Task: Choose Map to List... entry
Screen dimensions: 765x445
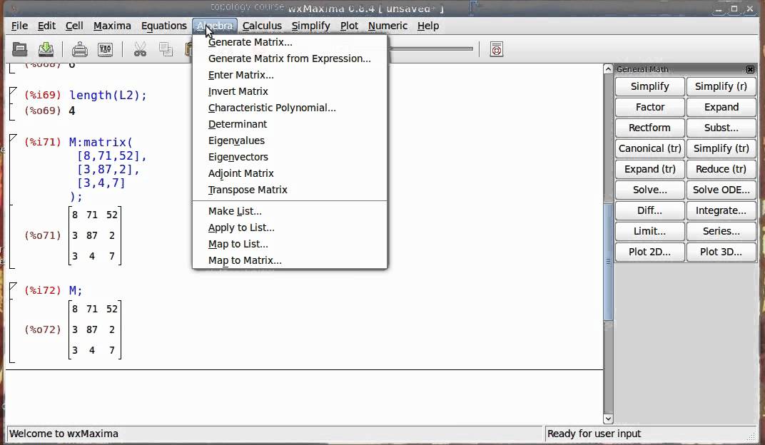Action: [290, 244]
